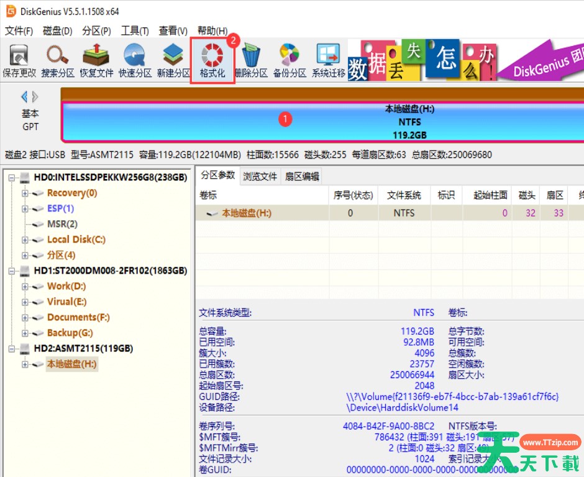
Task: Click the 本地磁盘(H:) partition bar
Action: (323, 122)
